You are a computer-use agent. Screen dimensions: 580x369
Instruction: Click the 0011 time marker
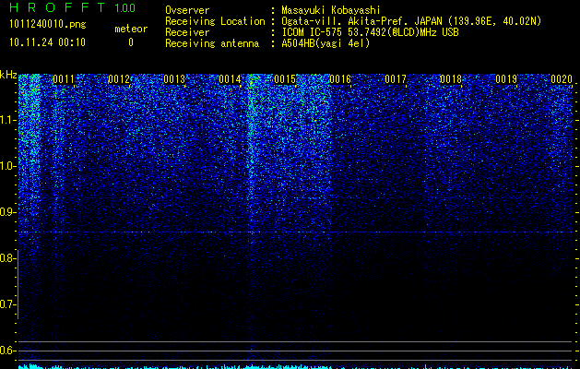(x=64, y=79)
